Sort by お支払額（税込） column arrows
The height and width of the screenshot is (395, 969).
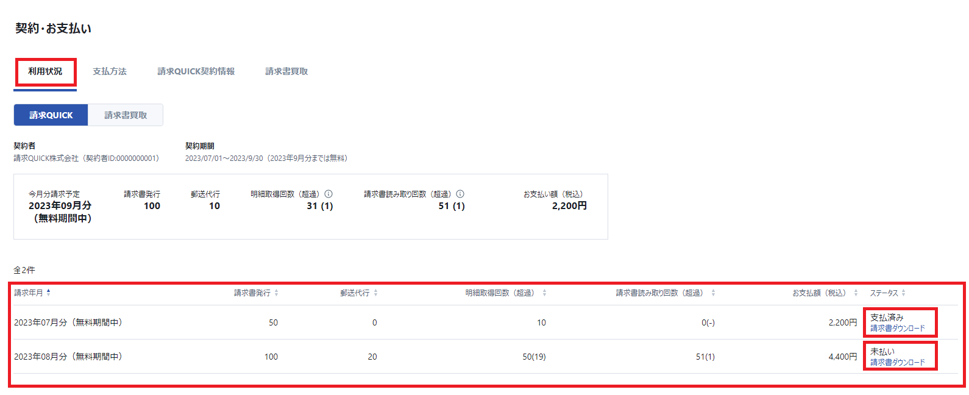point(856,293)
